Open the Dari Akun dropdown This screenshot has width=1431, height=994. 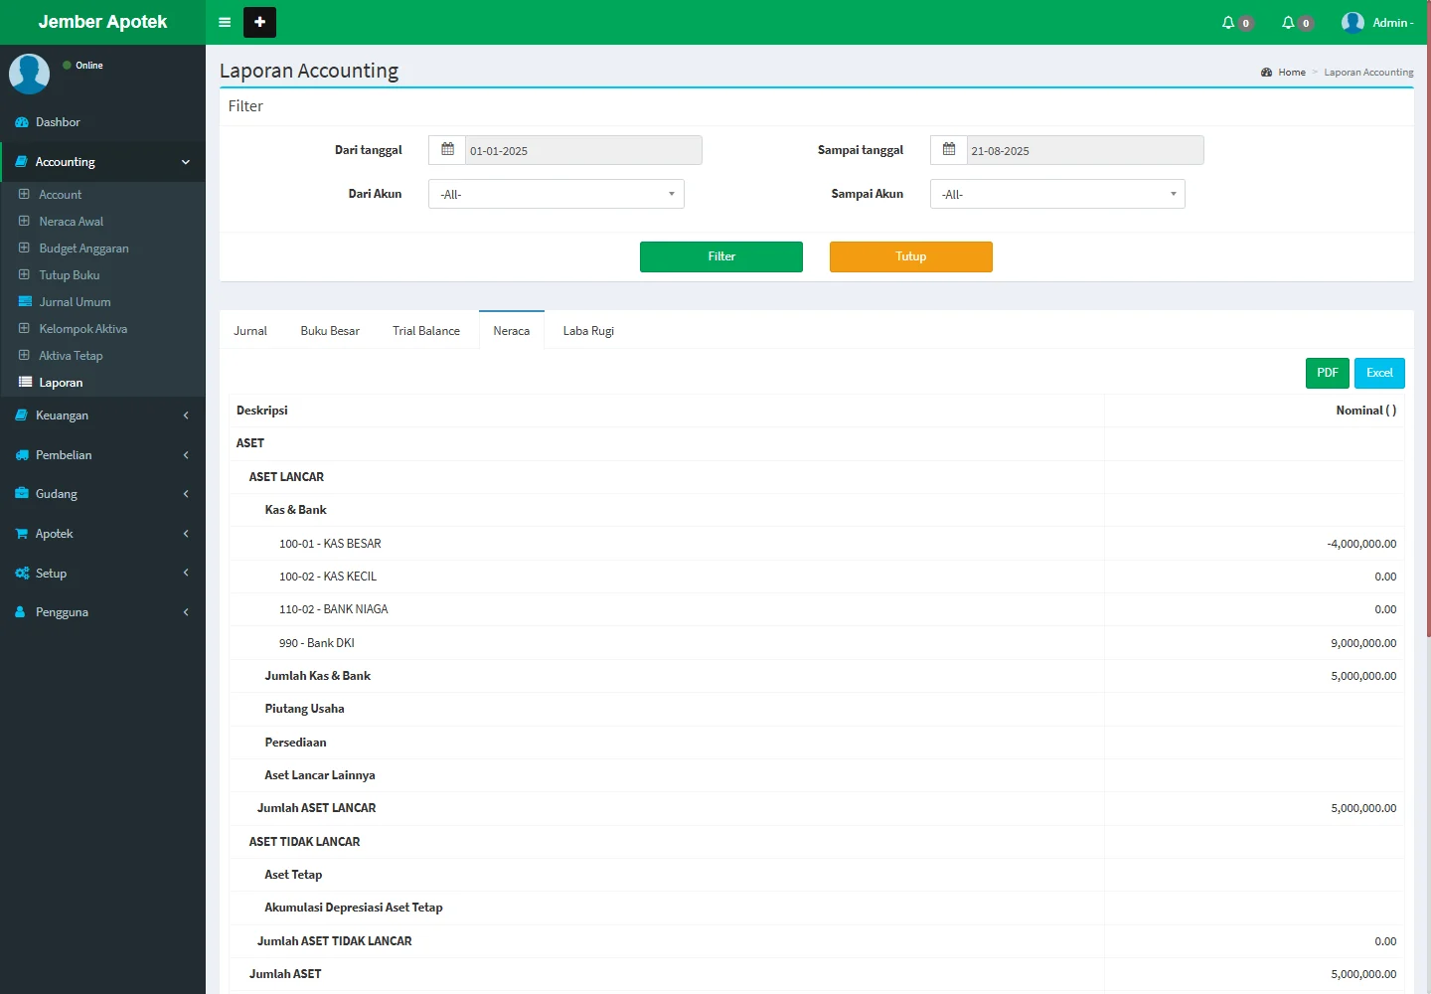tap(556, 194)
